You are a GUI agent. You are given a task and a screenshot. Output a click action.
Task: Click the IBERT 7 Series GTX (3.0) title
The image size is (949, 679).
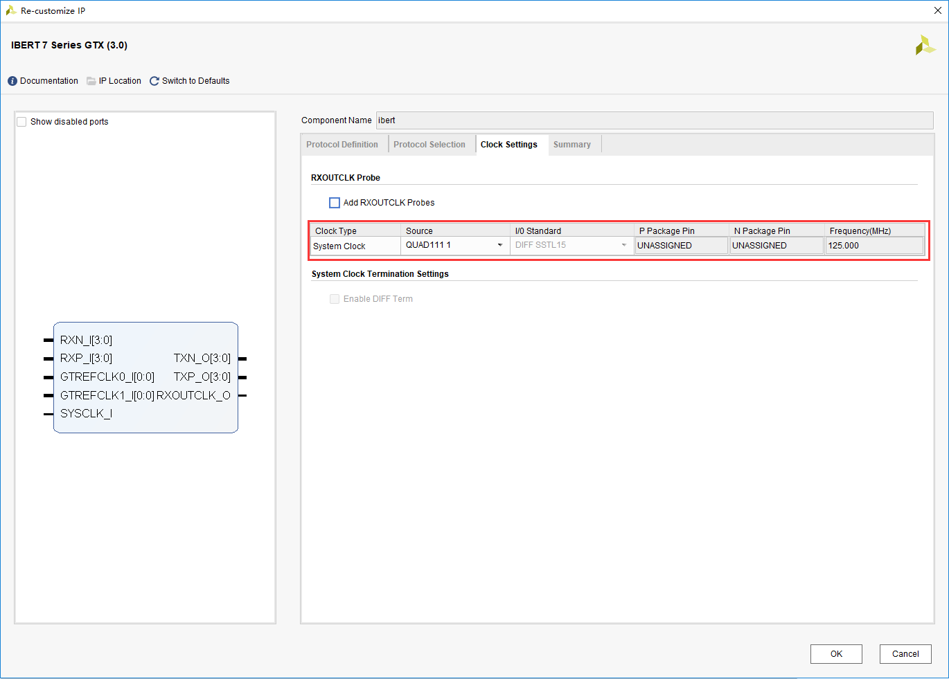pos(69,45)
